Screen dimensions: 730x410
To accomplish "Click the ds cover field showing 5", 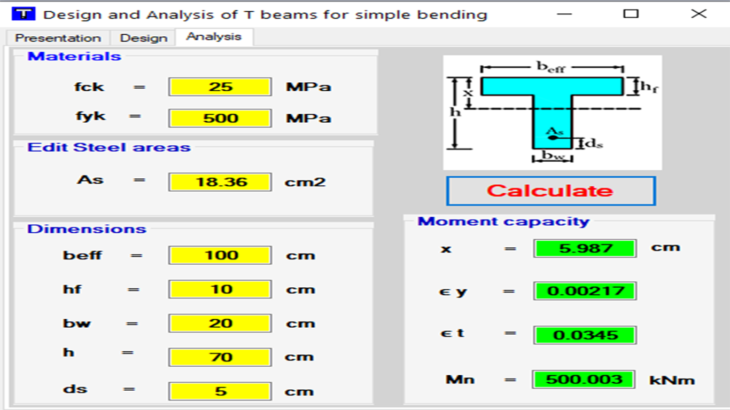I will [x=220, y=391].
